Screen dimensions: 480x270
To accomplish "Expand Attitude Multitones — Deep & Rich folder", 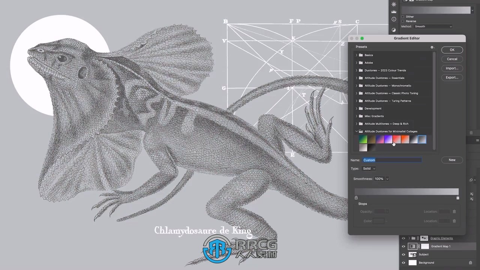I will [x=357, y=124].
